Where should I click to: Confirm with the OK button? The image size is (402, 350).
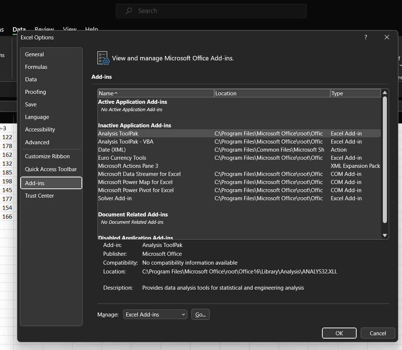339,333
